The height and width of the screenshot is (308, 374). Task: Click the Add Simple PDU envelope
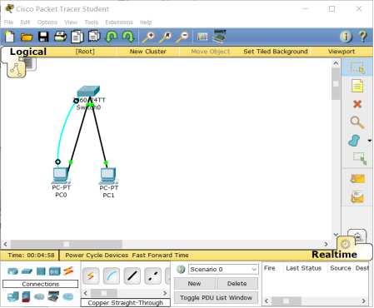point(357,179)
